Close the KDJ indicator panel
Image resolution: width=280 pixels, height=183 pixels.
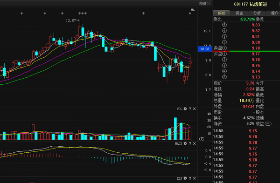195,178
